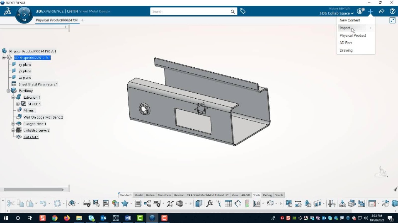Click the magic wand icon
The height and width of the screenshot is (223, 398).
click(218, 203)
